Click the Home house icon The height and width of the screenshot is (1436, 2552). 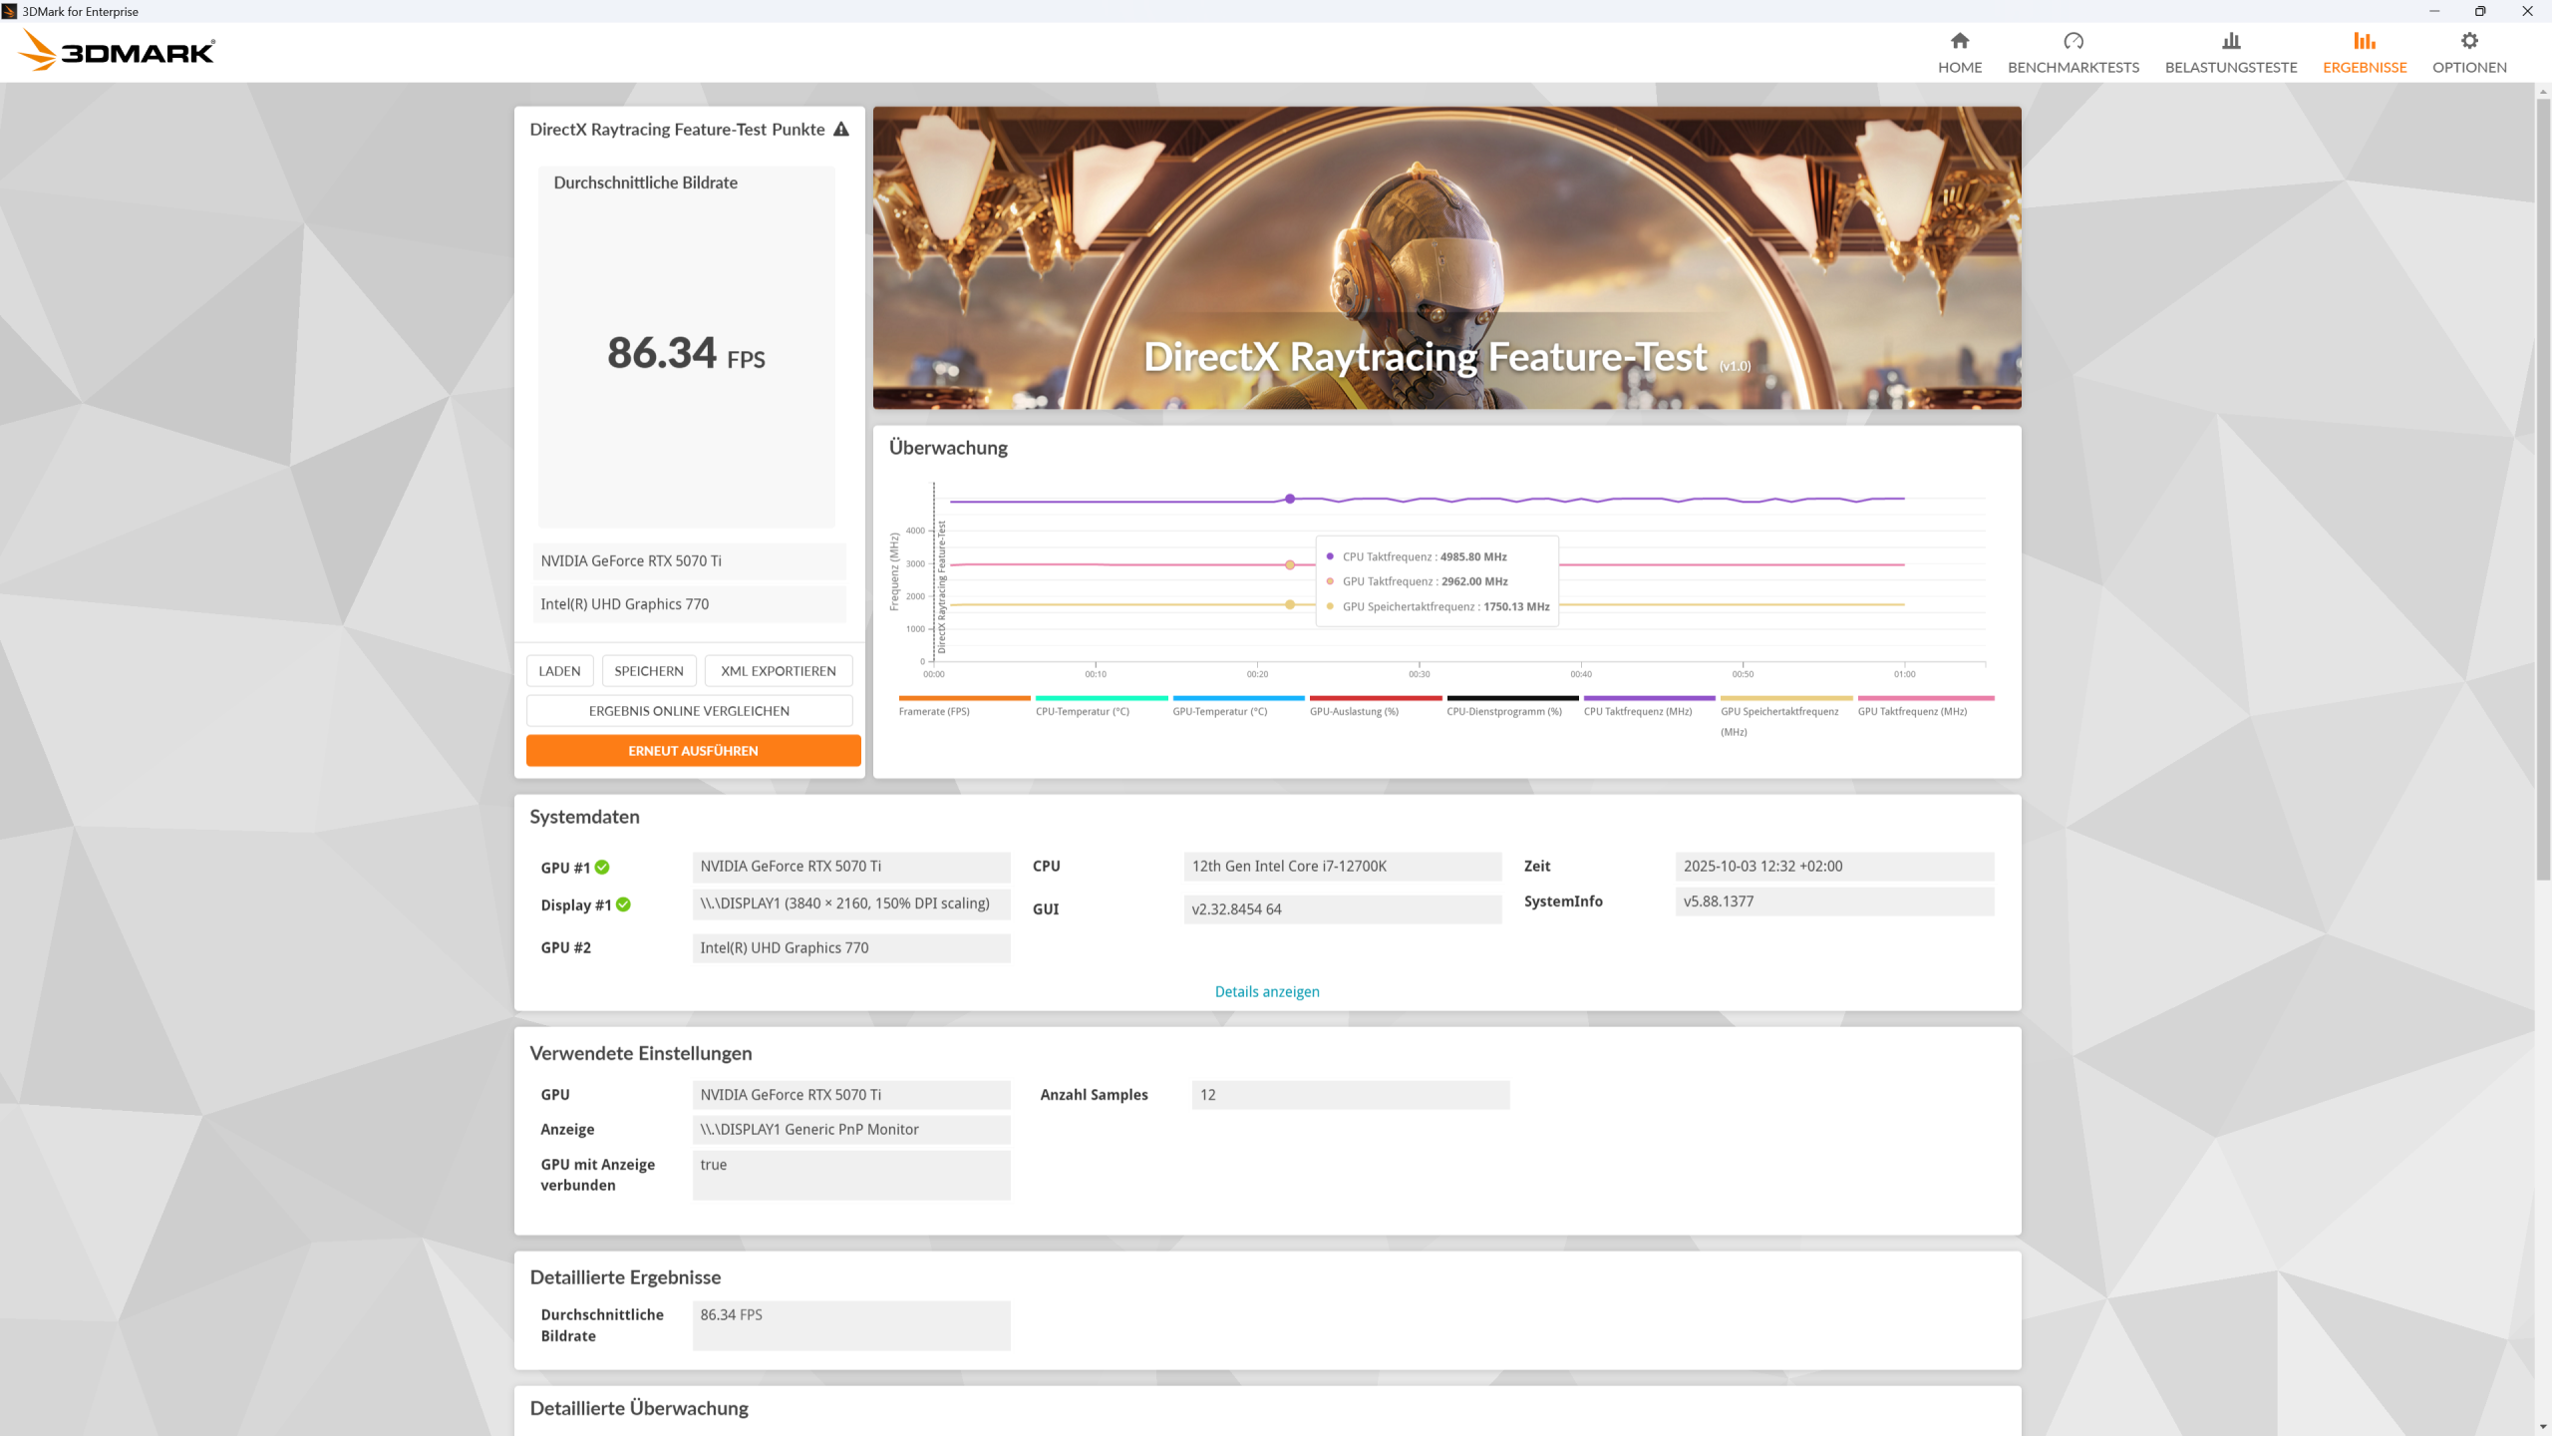(1959, 41)
